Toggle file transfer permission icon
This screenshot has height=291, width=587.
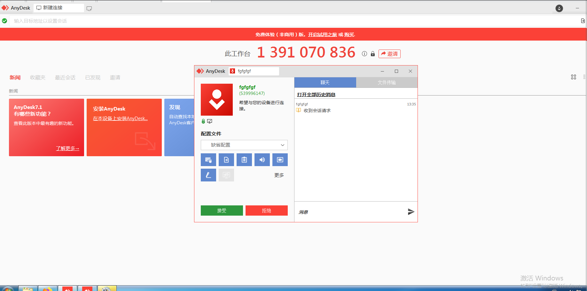pos(226,160)
